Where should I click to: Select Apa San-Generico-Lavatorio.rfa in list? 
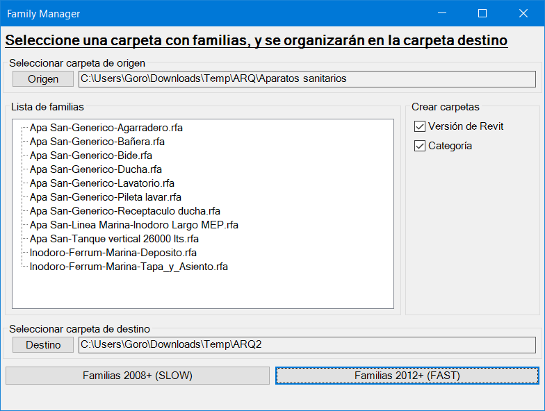click(101, 183)
